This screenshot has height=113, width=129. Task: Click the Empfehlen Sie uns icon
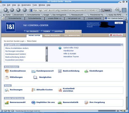pos(33,103)
